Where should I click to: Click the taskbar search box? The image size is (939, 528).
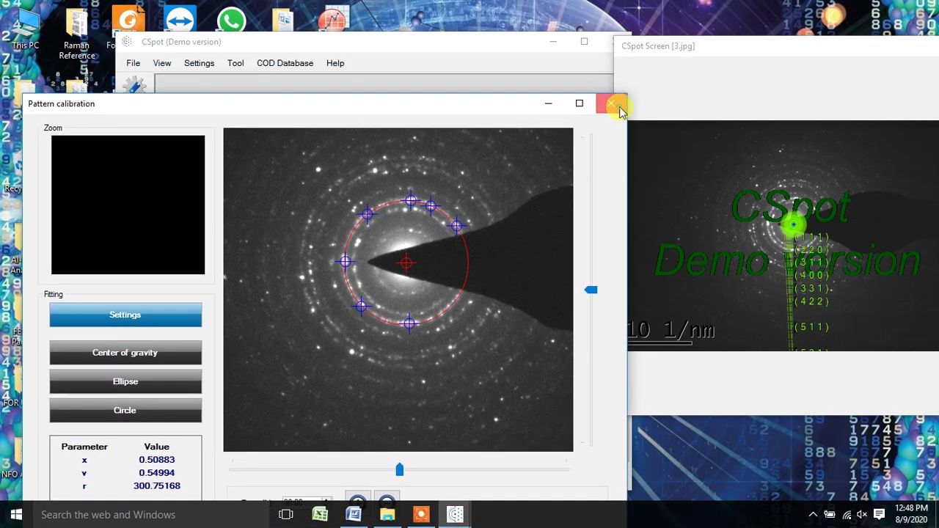150,515
